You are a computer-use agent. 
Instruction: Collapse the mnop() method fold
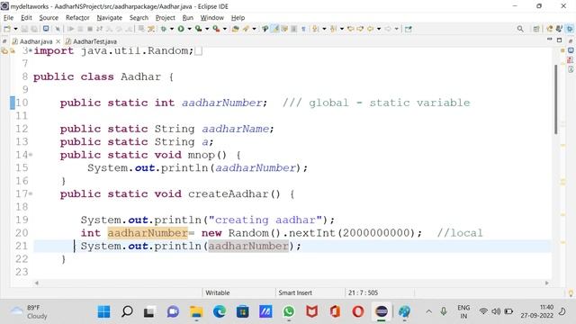[x=31, y=155]
